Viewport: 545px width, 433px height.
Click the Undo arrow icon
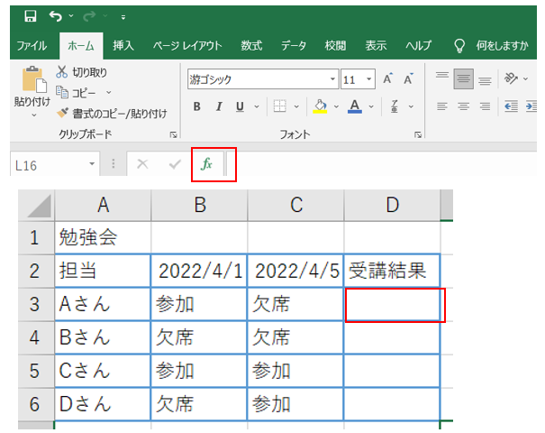coord(57,16)
